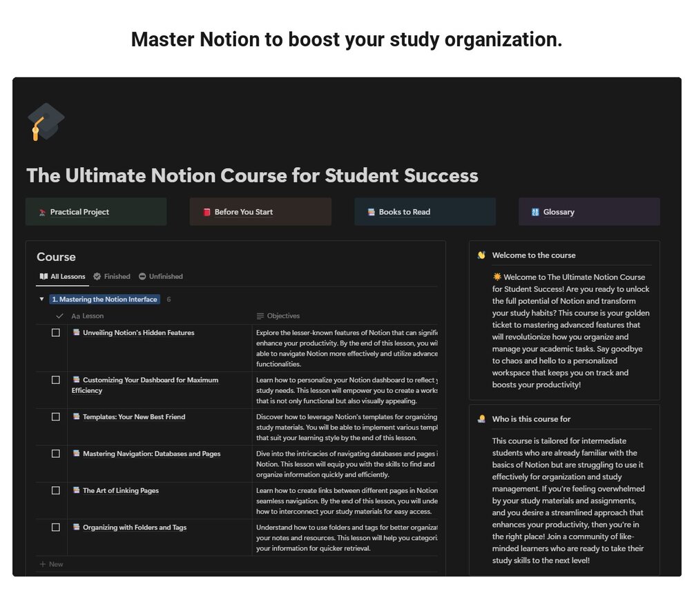
Task: Click the open book icon in All Lessons tab
Action: click(44, 277)
